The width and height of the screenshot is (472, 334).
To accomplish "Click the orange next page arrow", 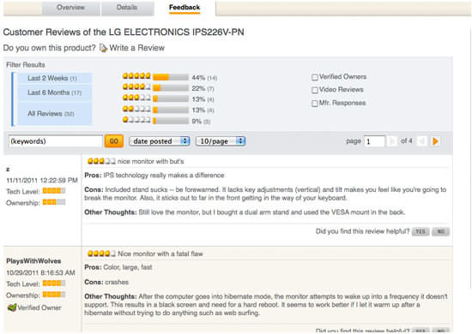I will click(x=435, y=141).
